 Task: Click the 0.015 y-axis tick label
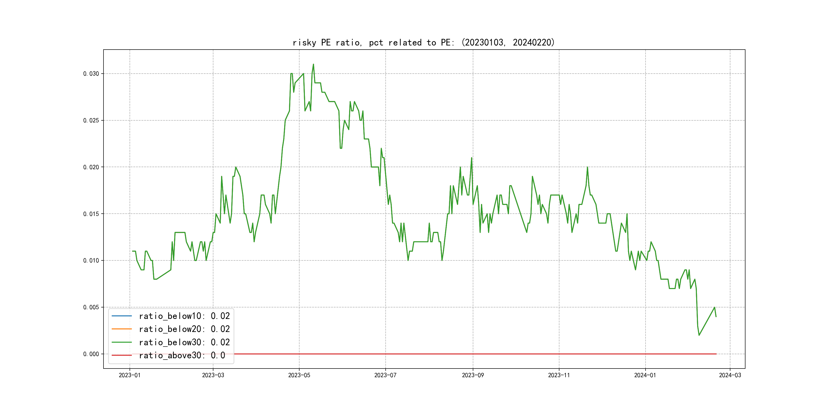click(91, 214)
